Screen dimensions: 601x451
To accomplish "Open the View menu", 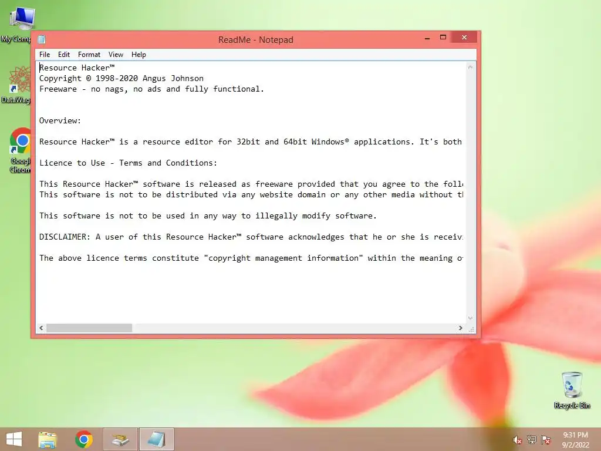I will coord(116,55).
